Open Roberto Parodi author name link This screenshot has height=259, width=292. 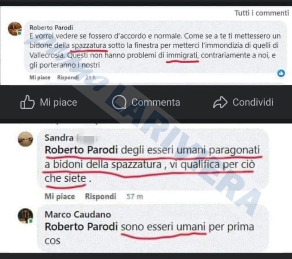coord(51,27)
